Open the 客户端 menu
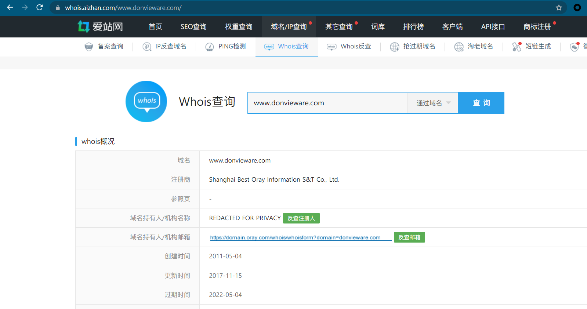Image resolution: width=587 pixels, height=309 pixels. [x=452, y=27]
